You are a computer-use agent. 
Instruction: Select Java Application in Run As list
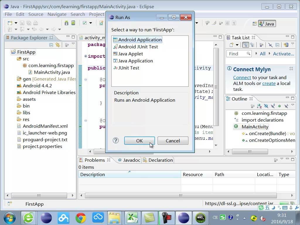133,61
